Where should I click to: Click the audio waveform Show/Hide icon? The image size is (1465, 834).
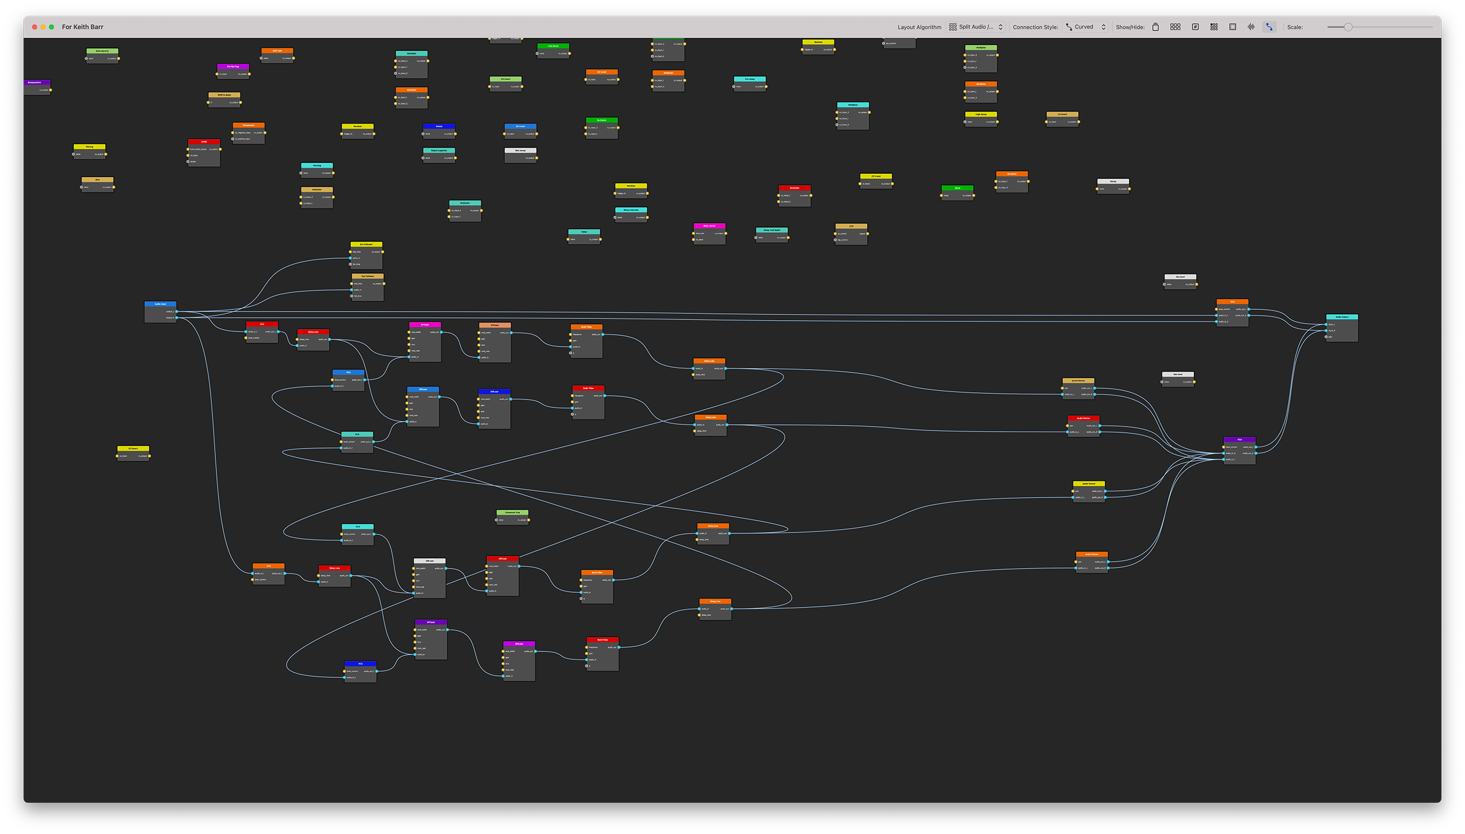(1251, 27)
